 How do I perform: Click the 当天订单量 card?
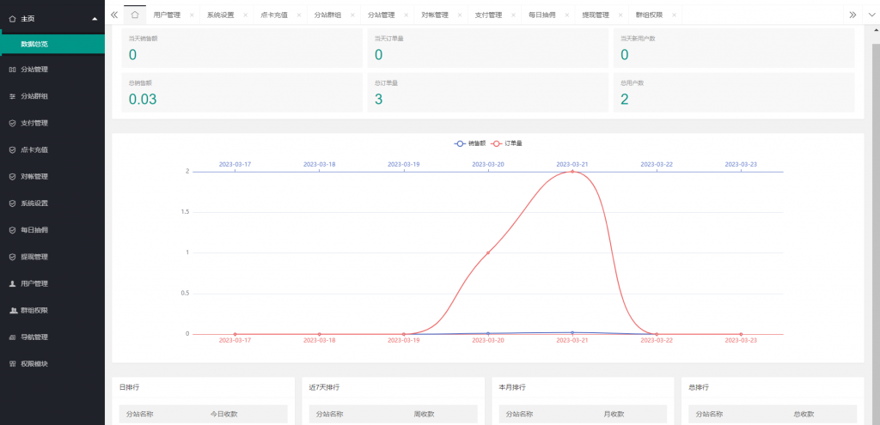pyautogui.click(x=488, y=48)
